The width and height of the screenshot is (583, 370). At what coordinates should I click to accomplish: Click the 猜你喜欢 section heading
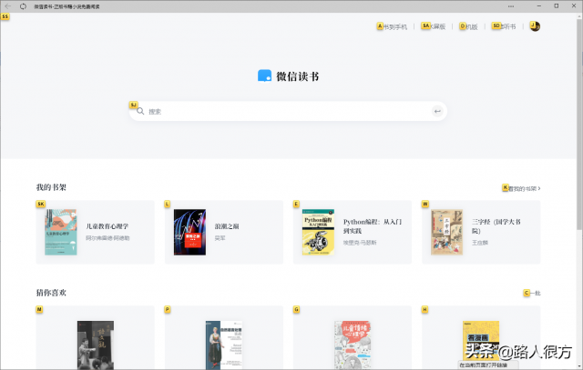51,293
